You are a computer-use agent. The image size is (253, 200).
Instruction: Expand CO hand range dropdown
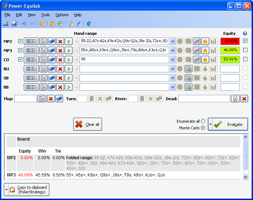172,60
